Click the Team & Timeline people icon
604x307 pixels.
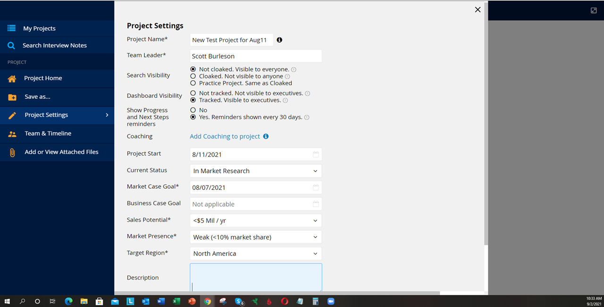(12, 134)
